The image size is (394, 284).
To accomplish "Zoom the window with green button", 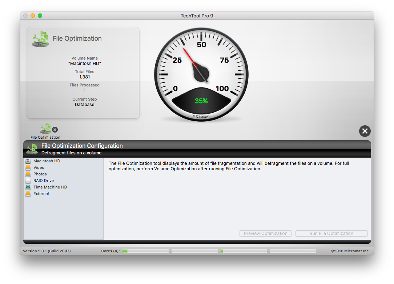I will coord(40,16).
